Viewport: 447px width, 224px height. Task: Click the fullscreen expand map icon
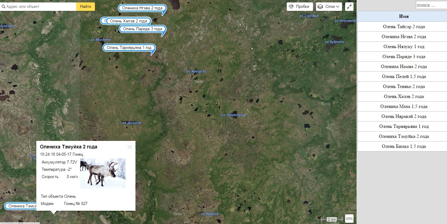pyautogui.click(x=349, y=7)
